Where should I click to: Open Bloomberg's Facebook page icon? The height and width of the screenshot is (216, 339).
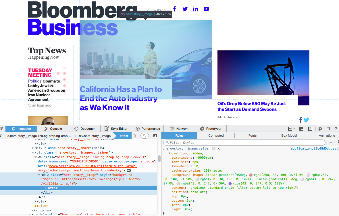[x=174, y=9]
